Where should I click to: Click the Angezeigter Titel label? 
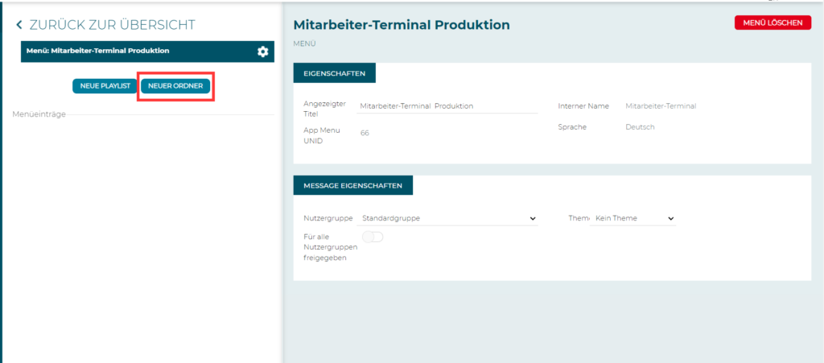coord(325,109)
